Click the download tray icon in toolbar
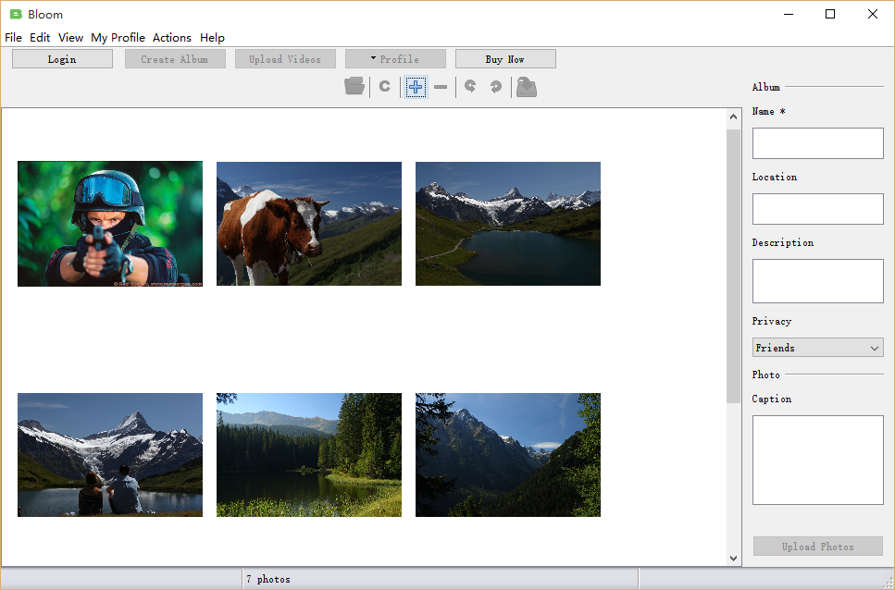 click(x=527, y=87)
